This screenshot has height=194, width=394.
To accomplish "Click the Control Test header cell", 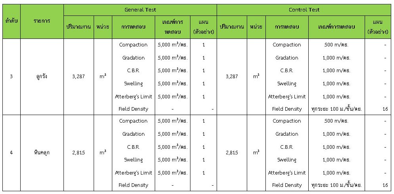I will click(x=304, y=10).
